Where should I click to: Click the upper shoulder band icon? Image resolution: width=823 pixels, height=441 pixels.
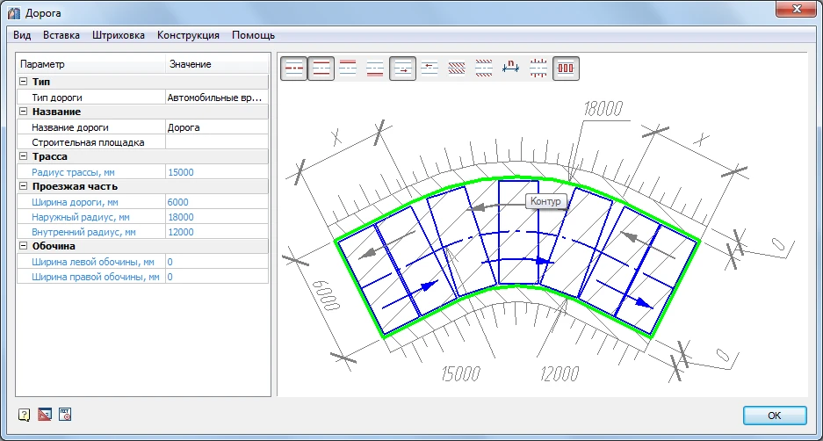coord(349,69)
